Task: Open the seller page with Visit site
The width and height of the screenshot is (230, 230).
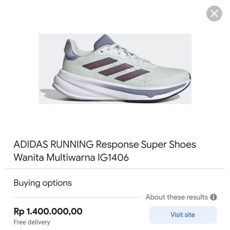Action: [x=183, y=214]
